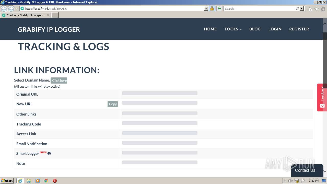Click the page scrollbar up arrow
This screenshot has width=327, height=184.
325,24
